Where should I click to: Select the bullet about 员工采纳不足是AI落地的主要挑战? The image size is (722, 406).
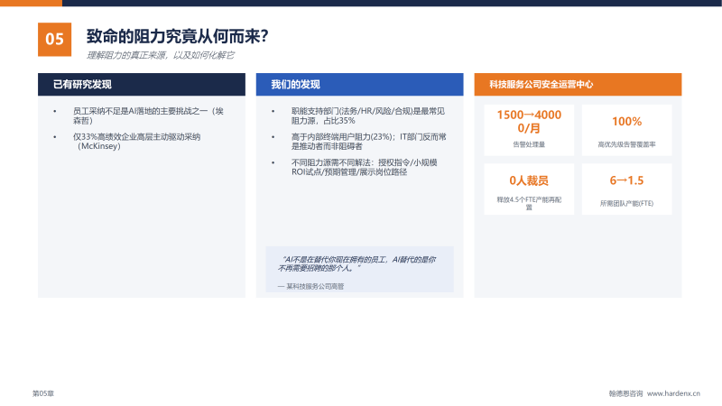[x=148, y=115]
